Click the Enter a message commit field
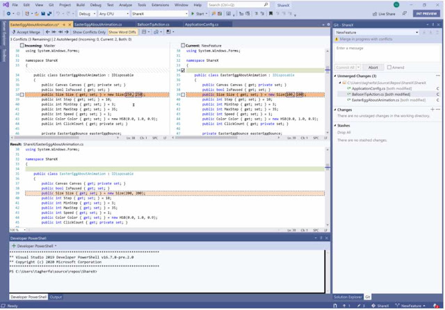This screenshot has width=445, height=310. [387, 54]
